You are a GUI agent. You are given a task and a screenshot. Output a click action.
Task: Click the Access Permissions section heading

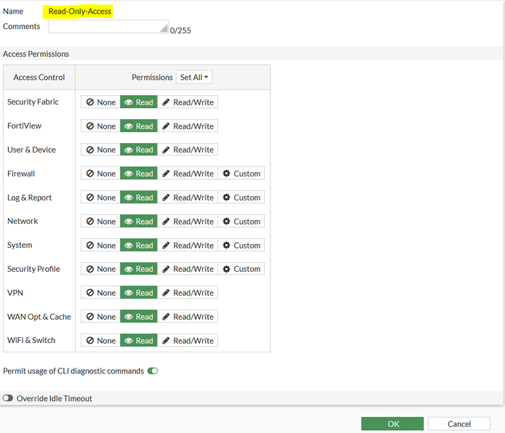tap(36, 54)
